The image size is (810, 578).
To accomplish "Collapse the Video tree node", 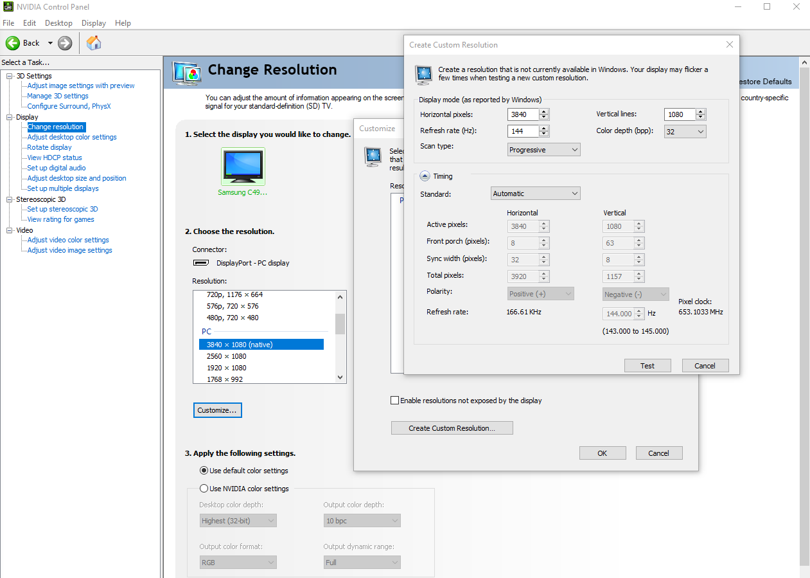I will (x=10, y=230).
